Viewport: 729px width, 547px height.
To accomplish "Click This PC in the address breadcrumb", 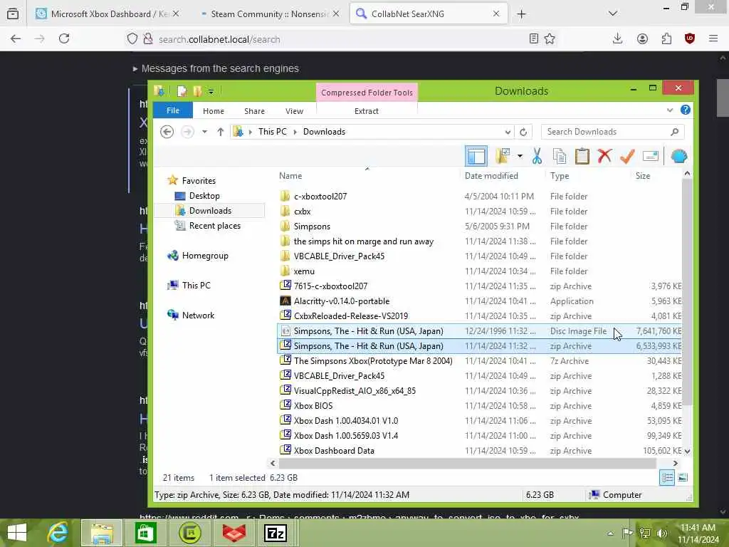I will [273, 132].
